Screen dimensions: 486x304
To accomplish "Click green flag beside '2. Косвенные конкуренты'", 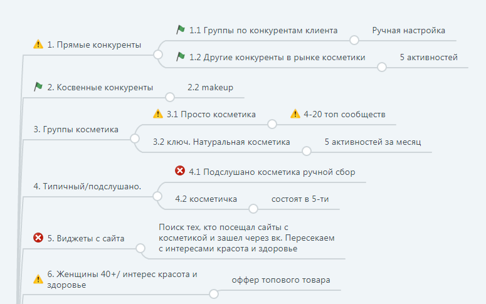I will [38, 87].
